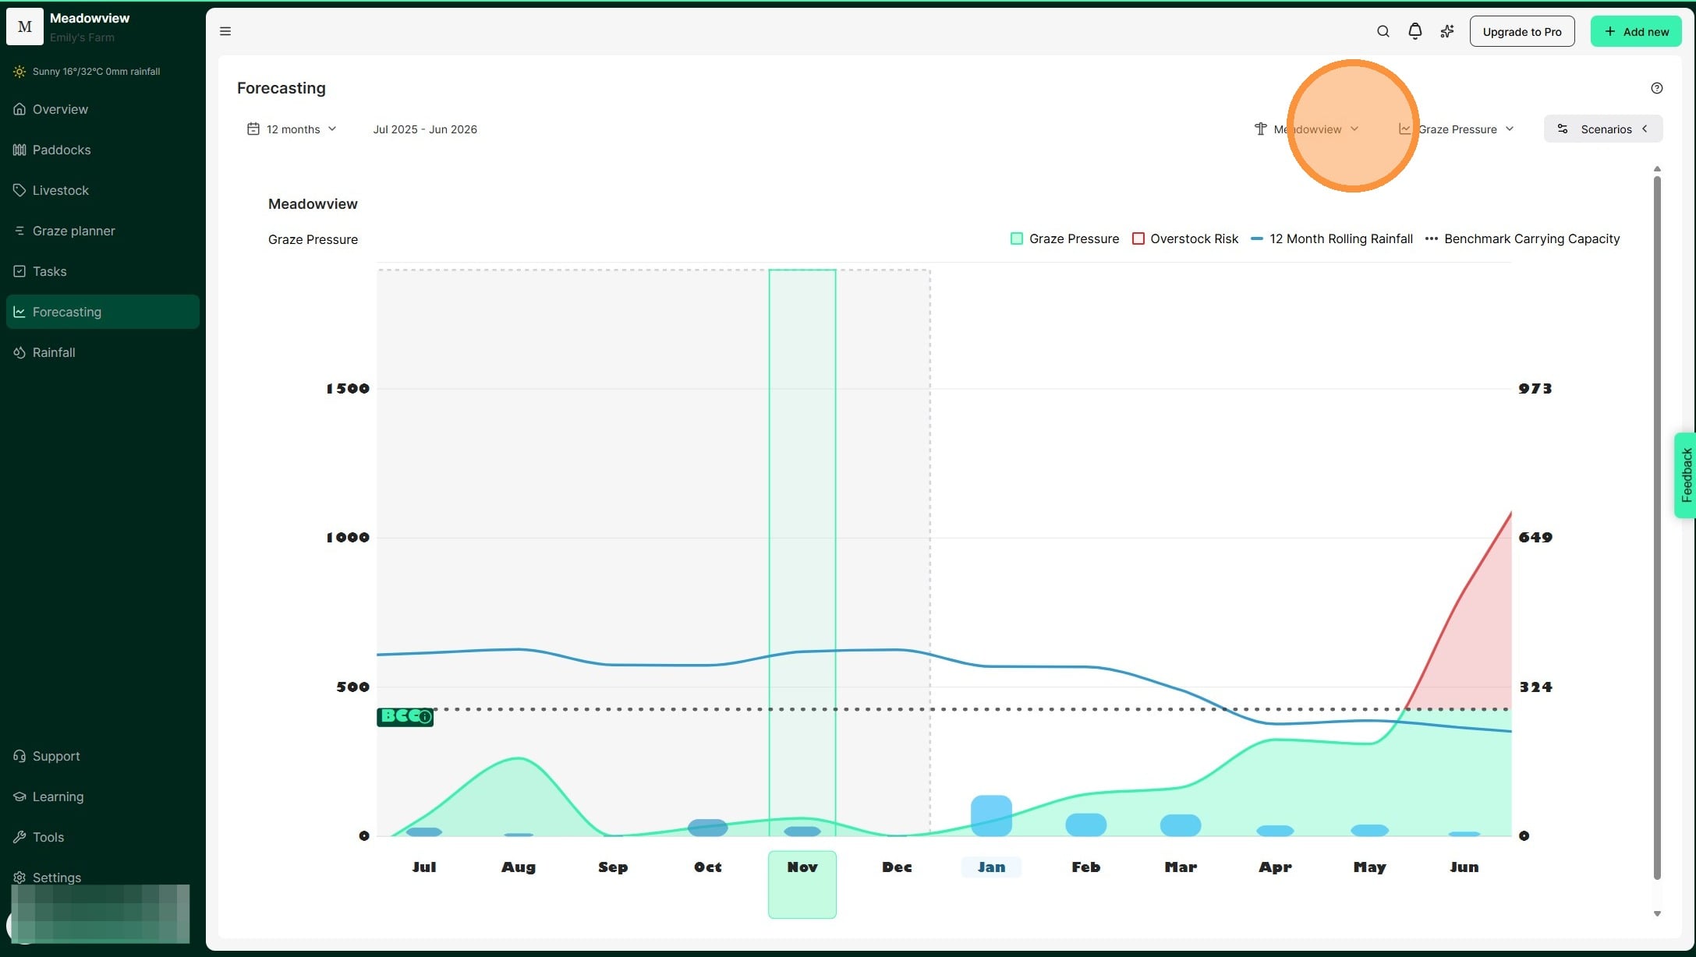Go to Paddocks in sidebar
Screen dimensions: 1696x957
click(62, 150)
